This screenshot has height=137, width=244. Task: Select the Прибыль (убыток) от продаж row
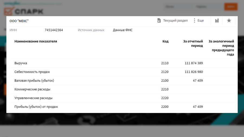(x=122, y=106)
